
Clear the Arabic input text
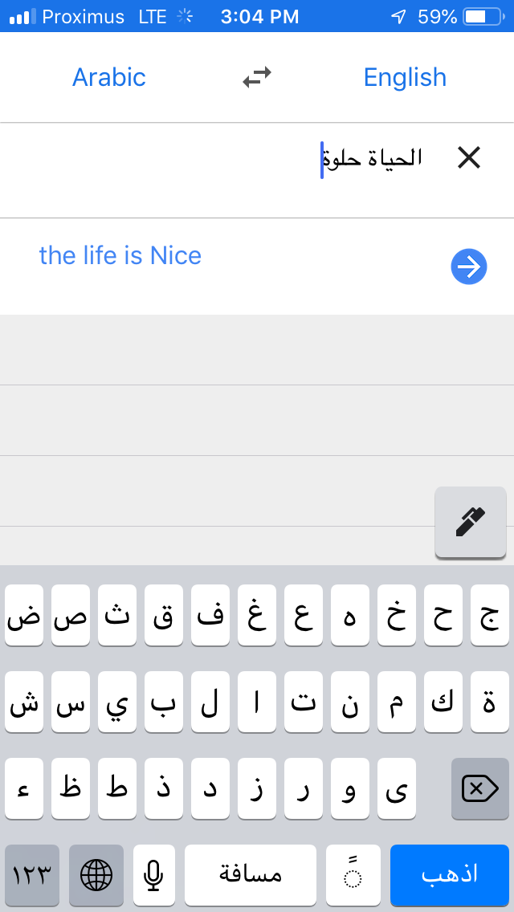pyautogui.click(x=468, y=158)
